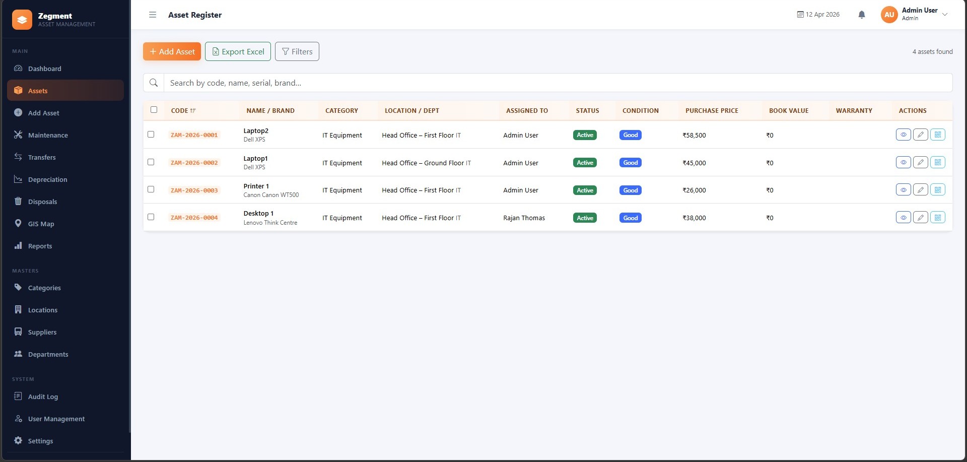Open the Filters panel
Image resolution: width=967 pixels, height=462 pixels.
point(297,51)
